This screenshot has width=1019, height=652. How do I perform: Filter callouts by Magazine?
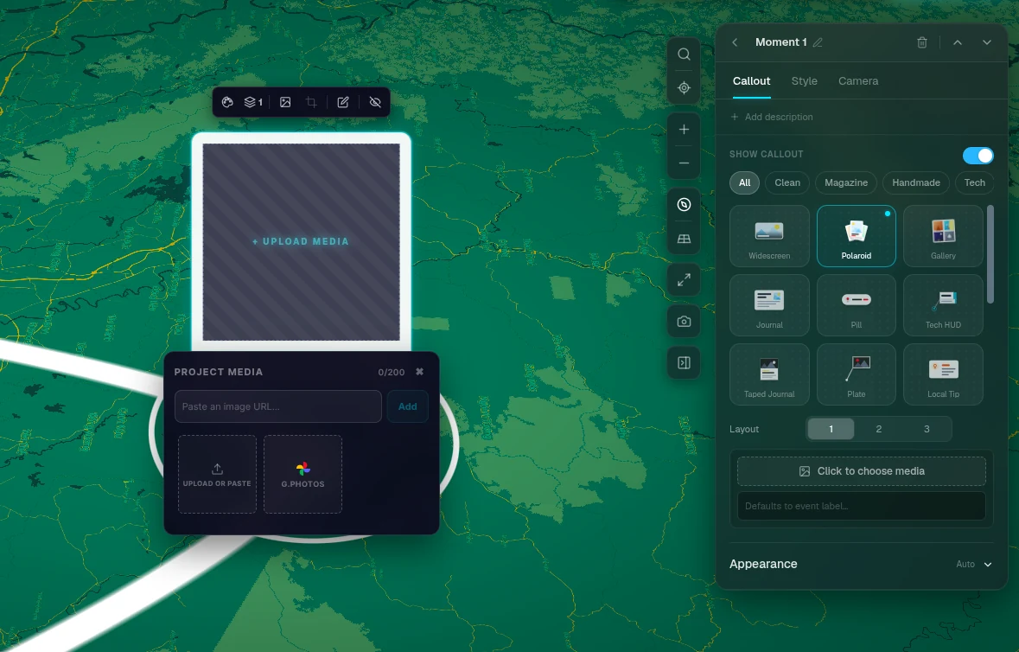845,182
